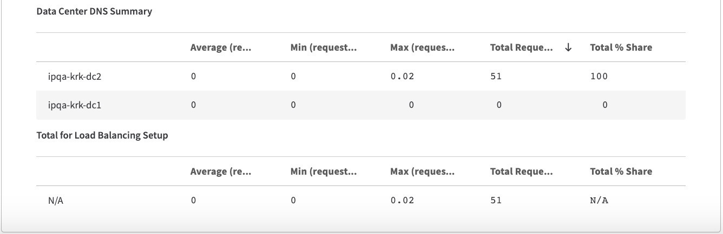This screenshot has height=234, width=723.
Task: Click Min header in Data Center DNS Summary
Action: pos(323,47)
